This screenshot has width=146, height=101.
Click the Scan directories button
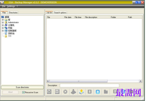(x=22, y=87)
